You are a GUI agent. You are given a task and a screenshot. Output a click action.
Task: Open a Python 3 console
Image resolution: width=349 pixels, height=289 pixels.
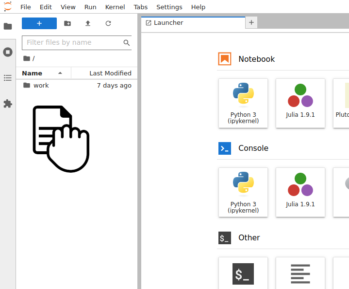243,192
